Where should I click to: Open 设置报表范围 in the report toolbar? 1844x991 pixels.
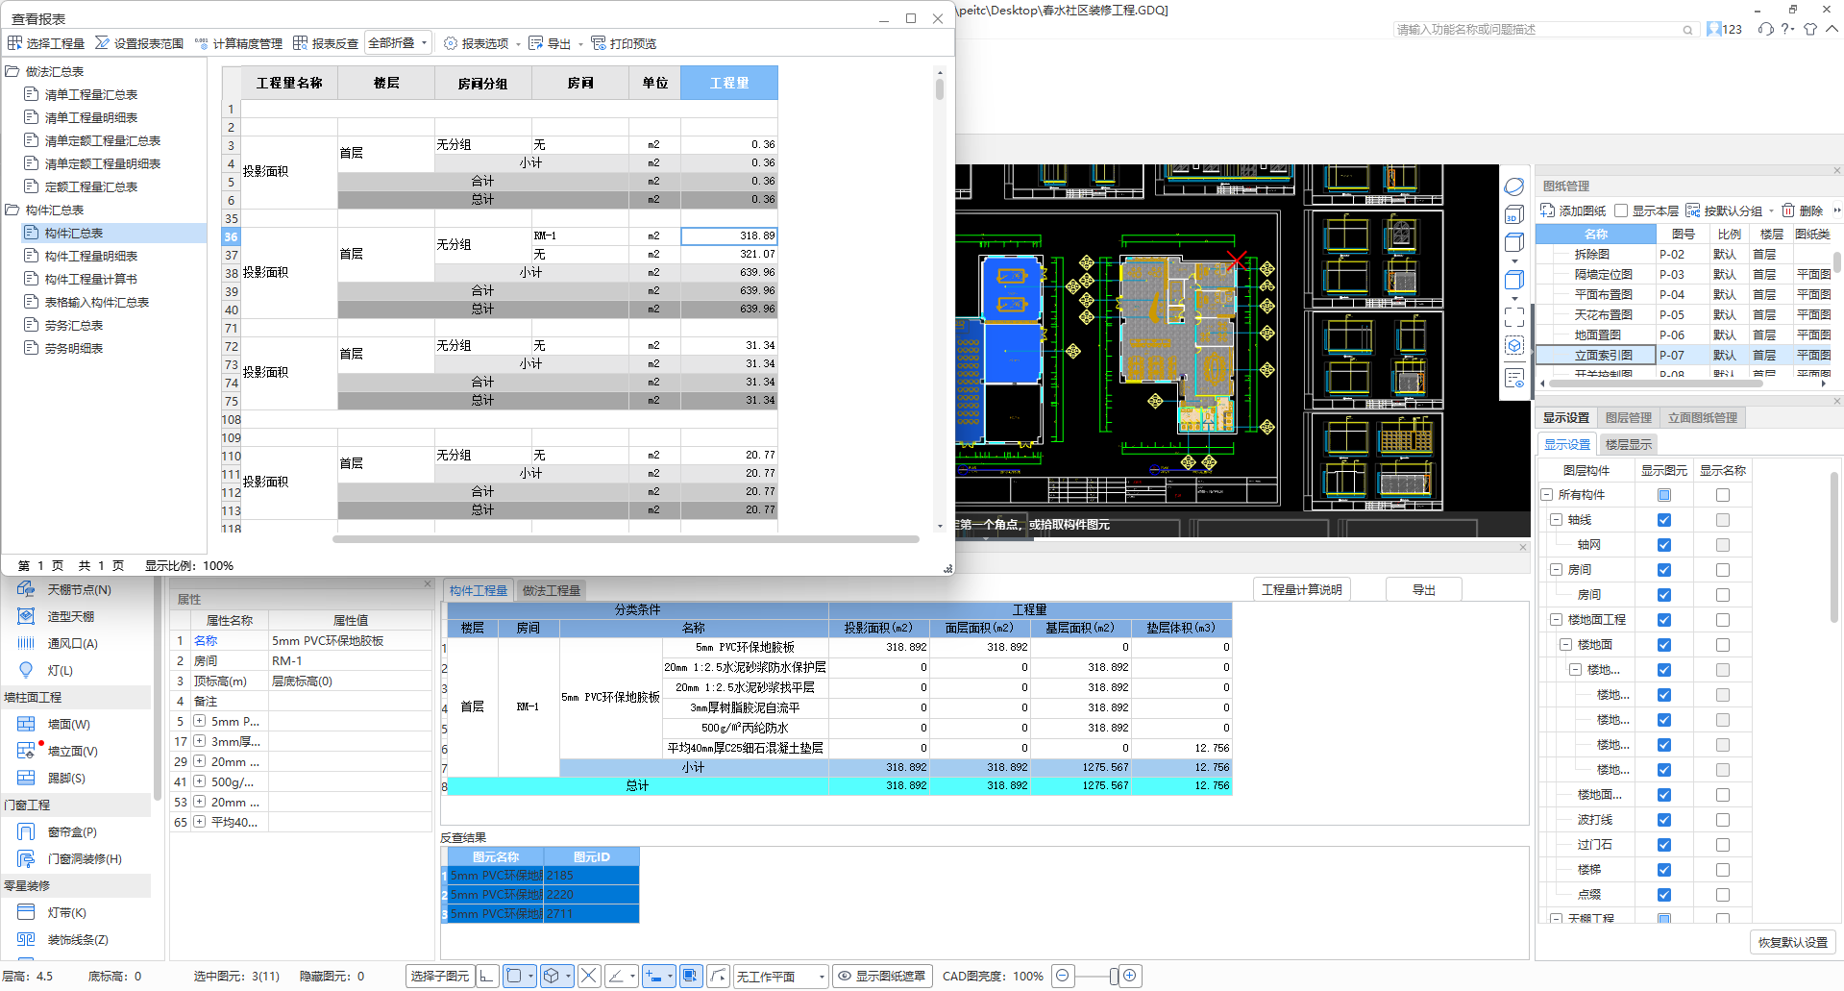pos(139,43)
